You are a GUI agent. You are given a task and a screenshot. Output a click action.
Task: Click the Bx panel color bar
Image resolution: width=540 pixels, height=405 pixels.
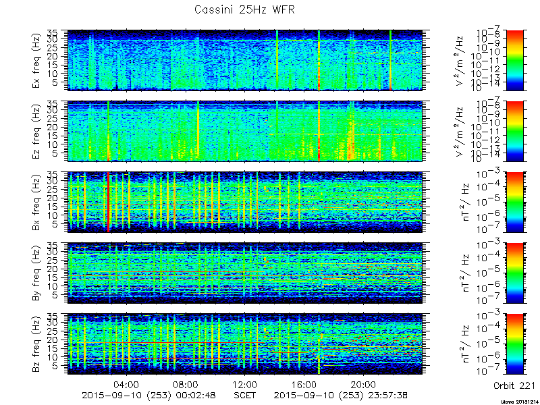pos(514,202)
